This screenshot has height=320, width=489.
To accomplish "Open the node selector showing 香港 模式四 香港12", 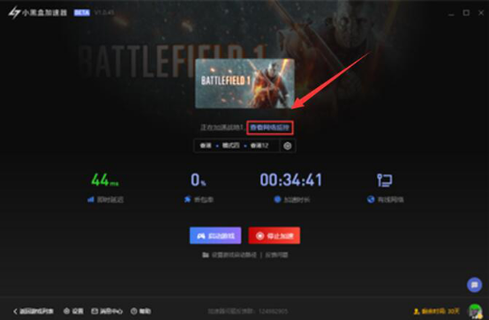I will coord(237,145).
